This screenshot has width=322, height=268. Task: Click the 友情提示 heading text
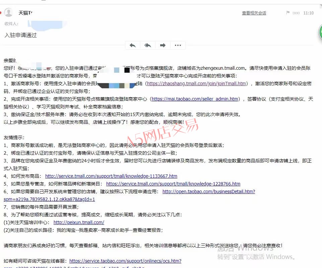[x=14, y=138]
